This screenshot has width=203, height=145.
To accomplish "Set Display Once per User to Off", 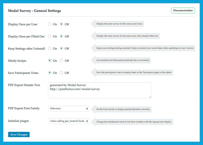I will click(x=62, y=24).
